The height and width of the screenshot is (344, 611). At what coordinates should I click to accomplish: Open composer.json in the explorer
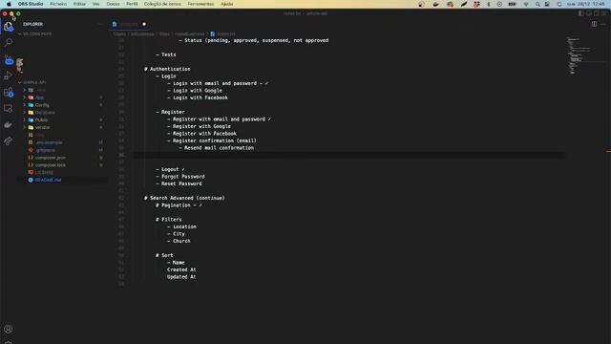51,158
